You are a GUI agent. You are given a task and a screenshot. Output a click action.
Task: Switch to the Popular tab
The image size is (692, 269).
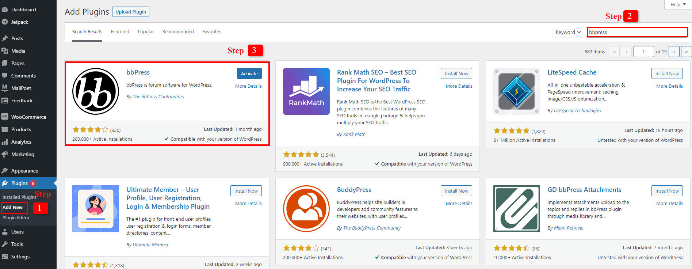[146, 32]
